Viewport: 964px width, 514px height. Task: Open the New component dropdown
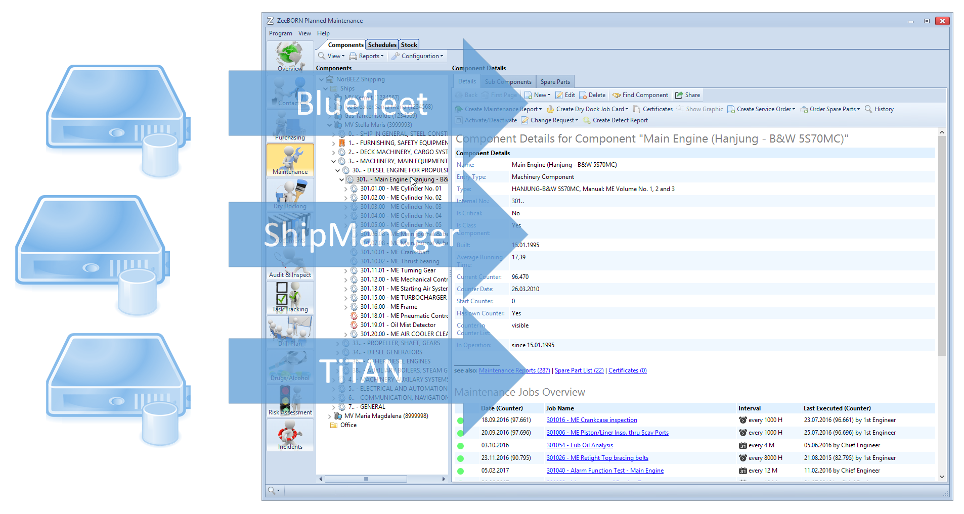538,95
